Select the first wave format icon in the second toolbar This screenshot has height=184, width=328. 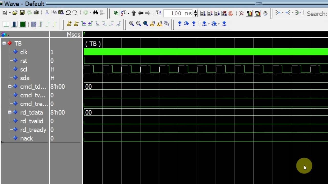tap(6, 24)
